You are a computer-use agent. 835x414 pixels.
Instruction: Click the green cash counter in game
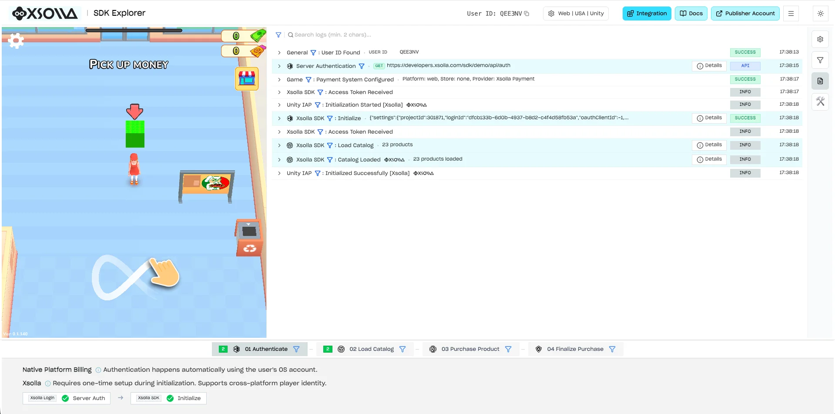[244, 36]
